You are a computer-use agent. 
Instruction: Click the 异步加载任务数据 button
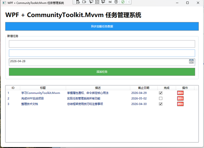[x=102, y=26]
